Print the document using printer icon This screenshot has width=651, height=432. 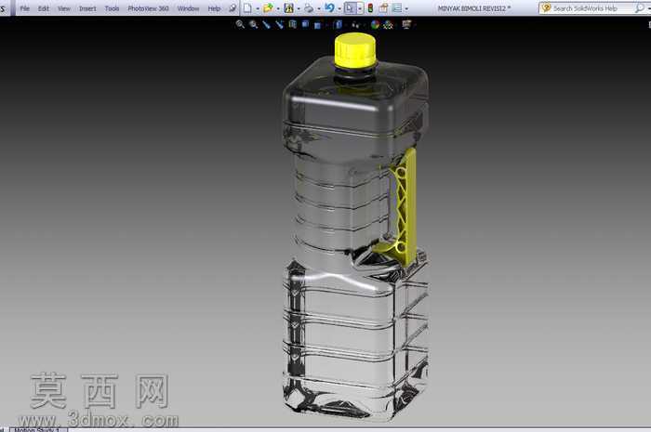tap(309, 8)
